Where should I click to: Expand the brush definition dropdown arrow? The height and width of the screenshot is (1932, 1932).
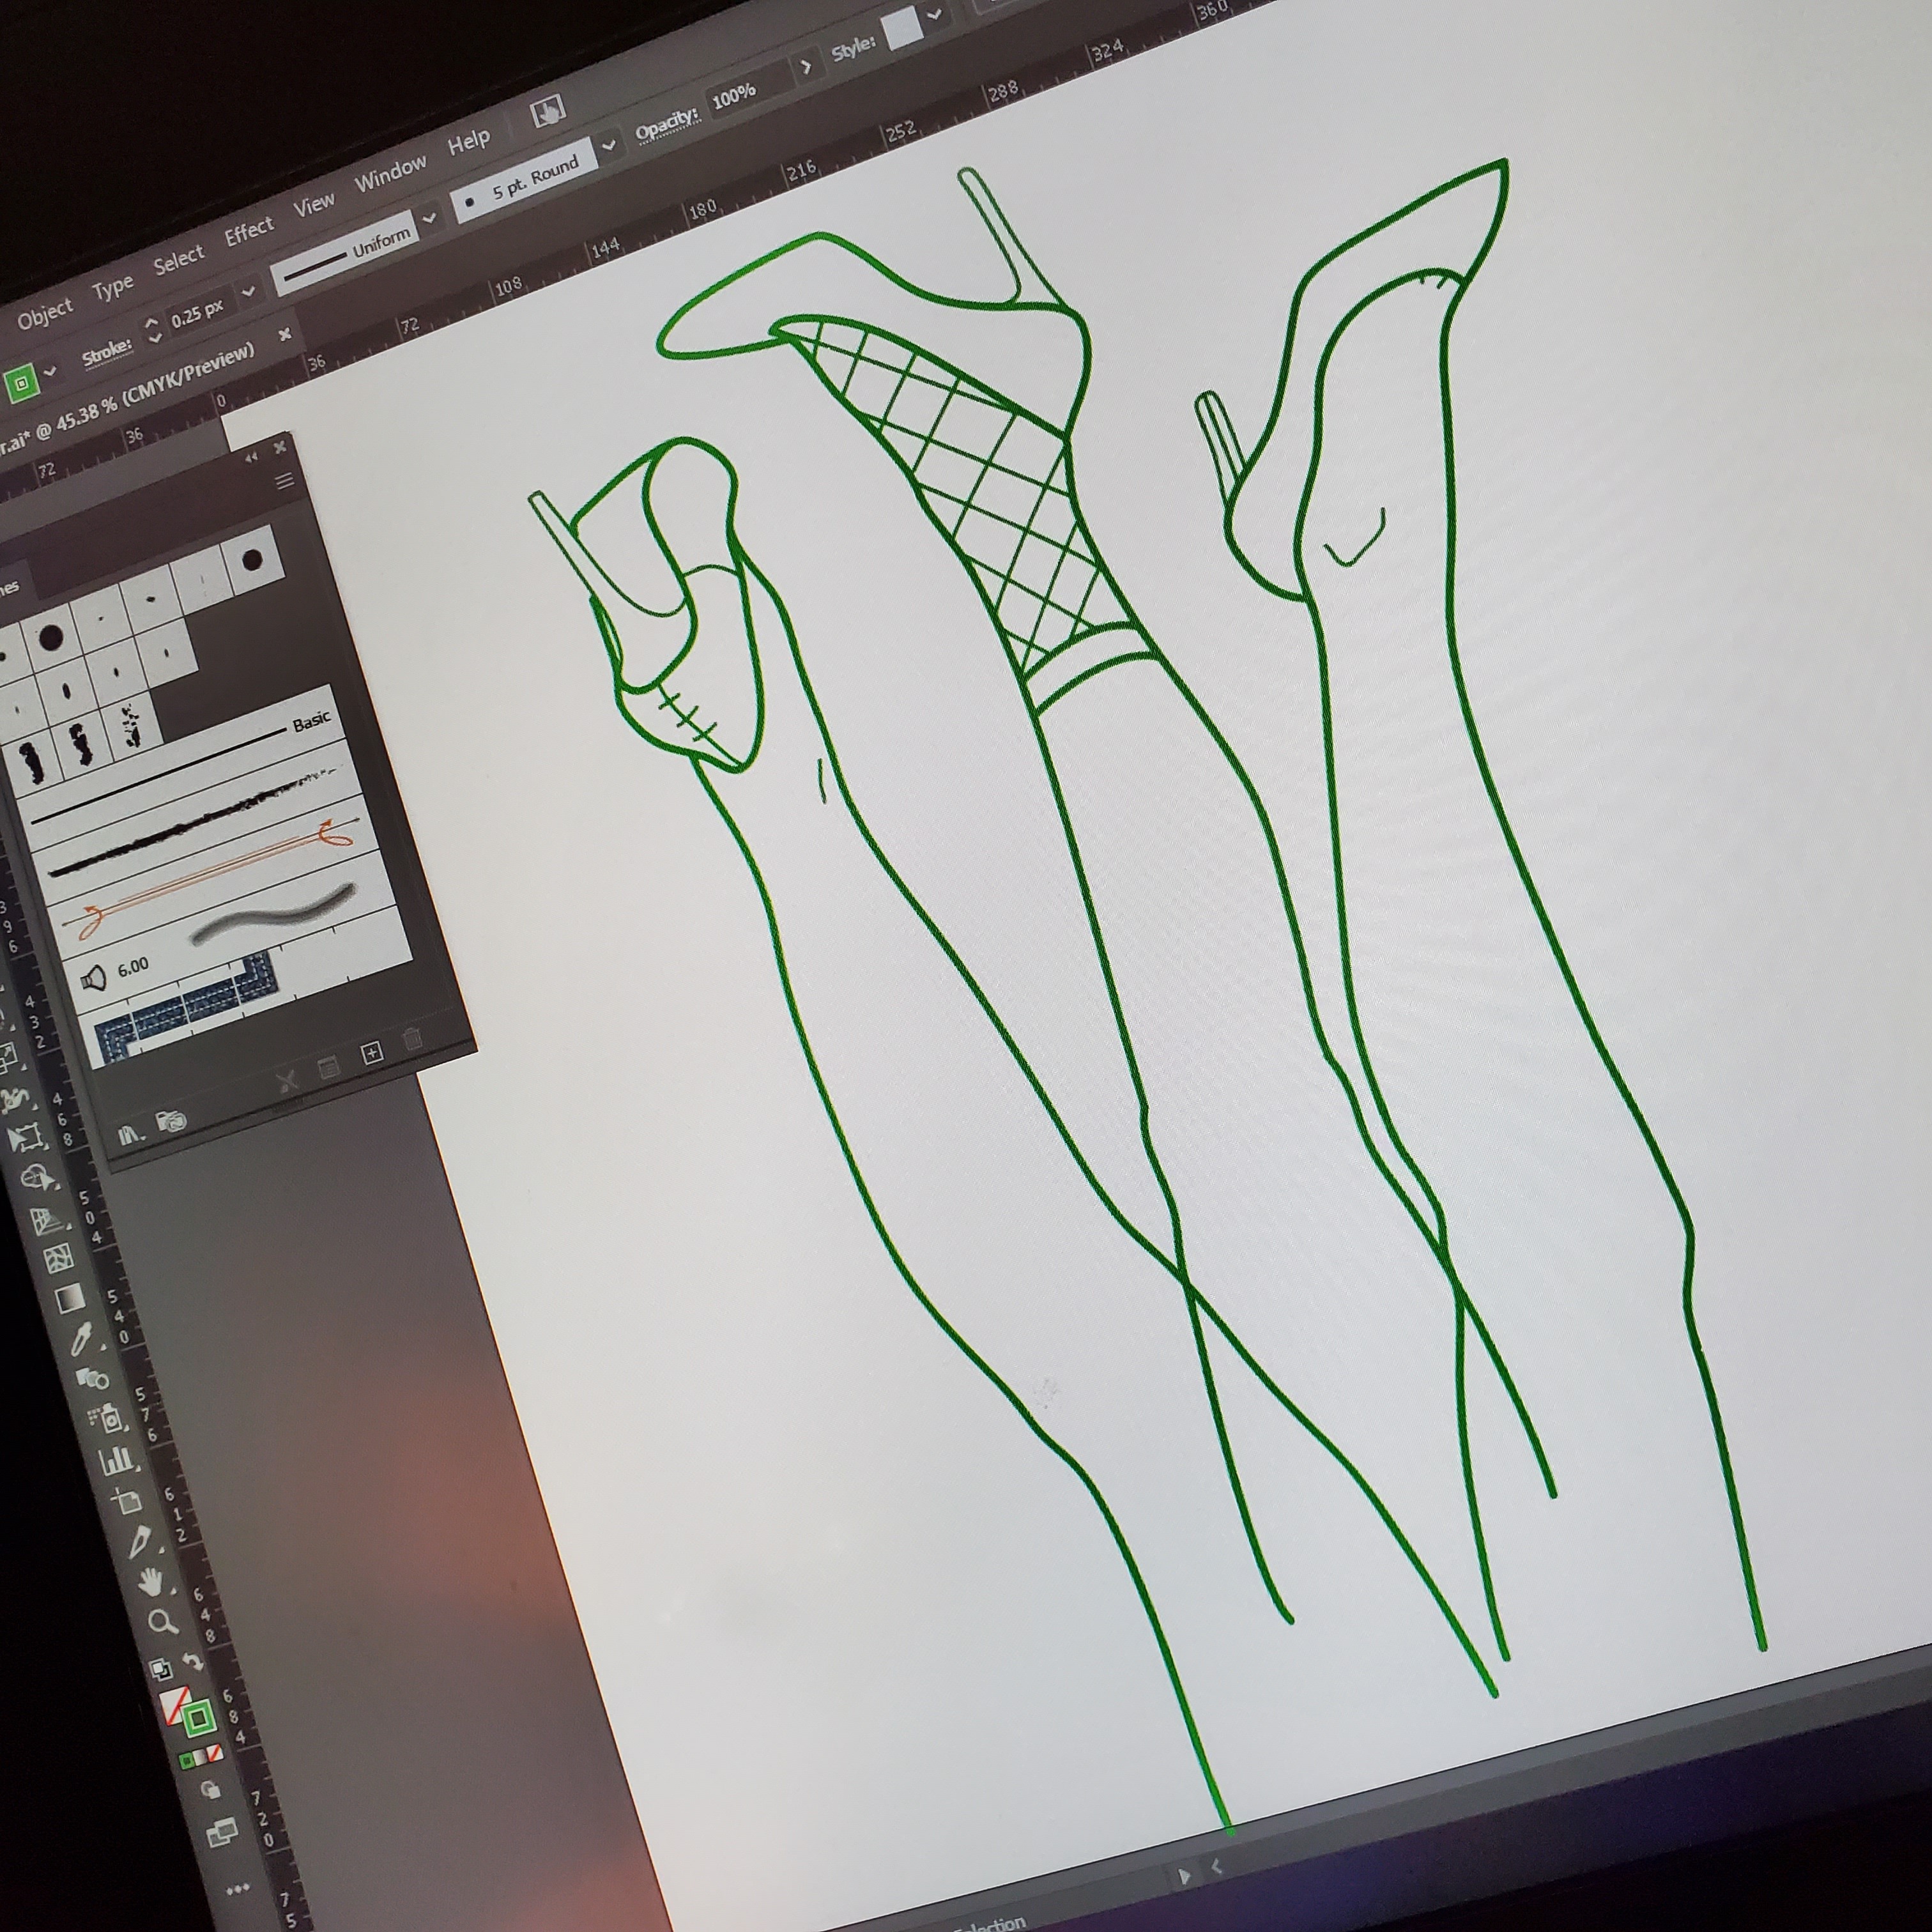click(x=610, y=146)
